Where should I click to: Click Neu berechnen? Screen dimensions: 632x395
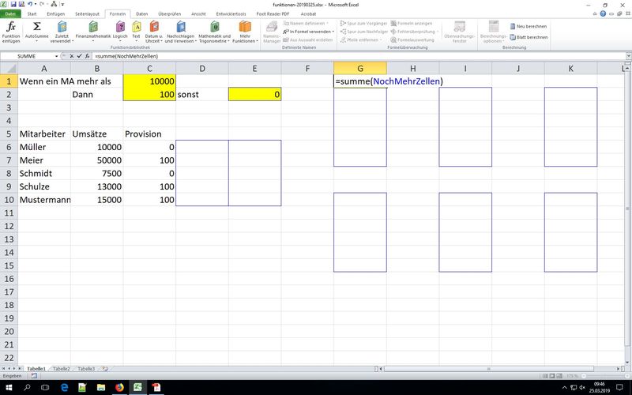tap(528, 26)
